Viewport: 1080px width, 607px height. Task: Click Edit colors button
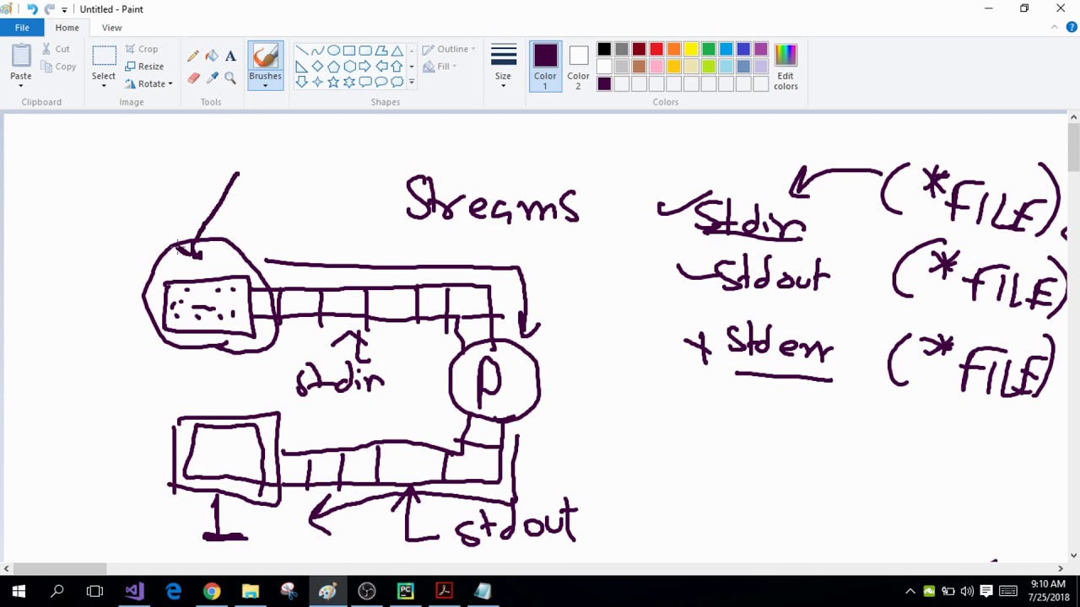pos(786,67)
